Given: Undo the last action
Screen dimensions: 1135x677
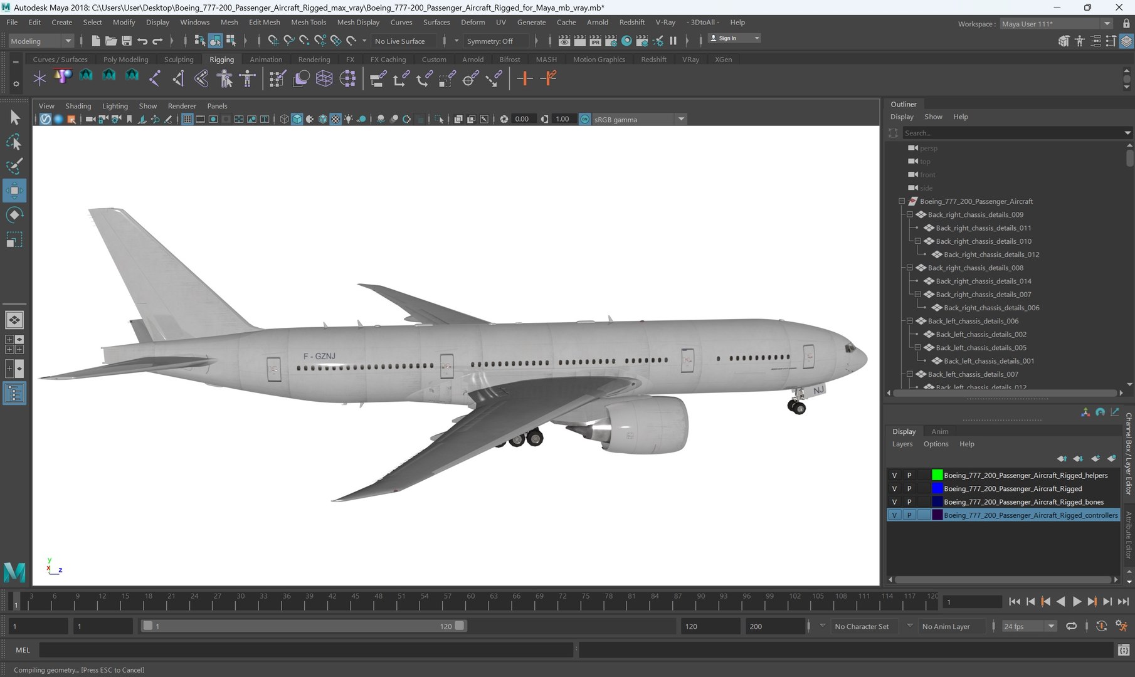Looking at the screenshot, I should tap(142, 41).
